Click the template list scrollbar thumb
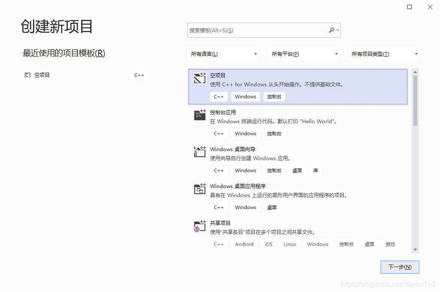440x292 pixels. pos(416,101)
